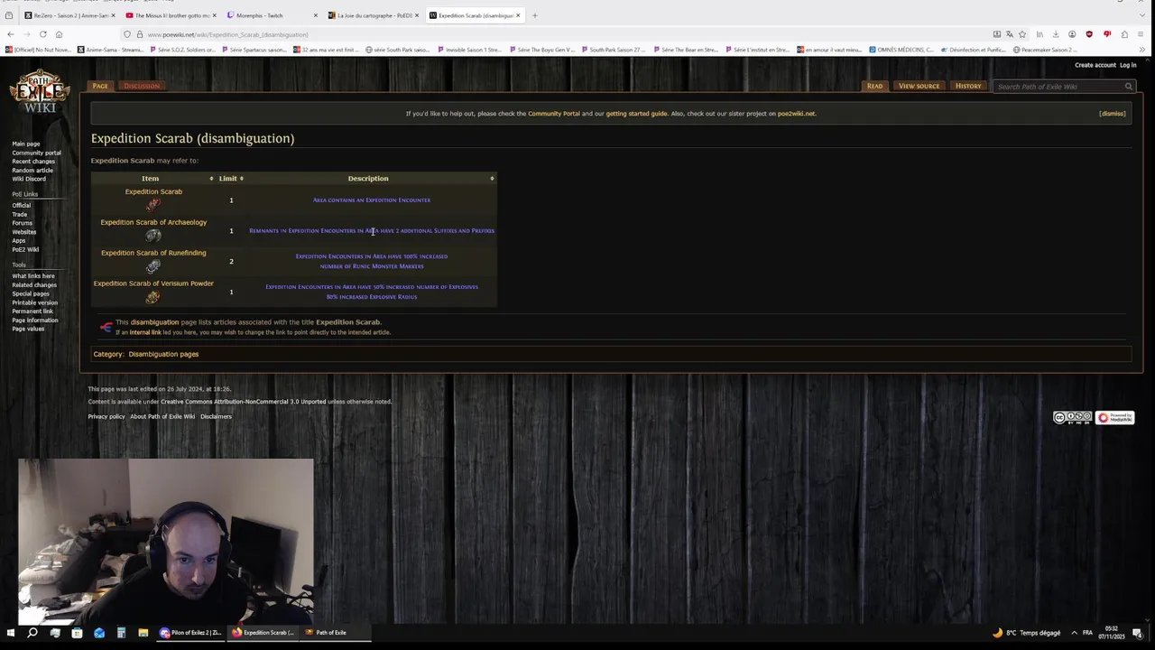Select the Read tab
The image size is (1155, 650).
[x=874, y=86]
